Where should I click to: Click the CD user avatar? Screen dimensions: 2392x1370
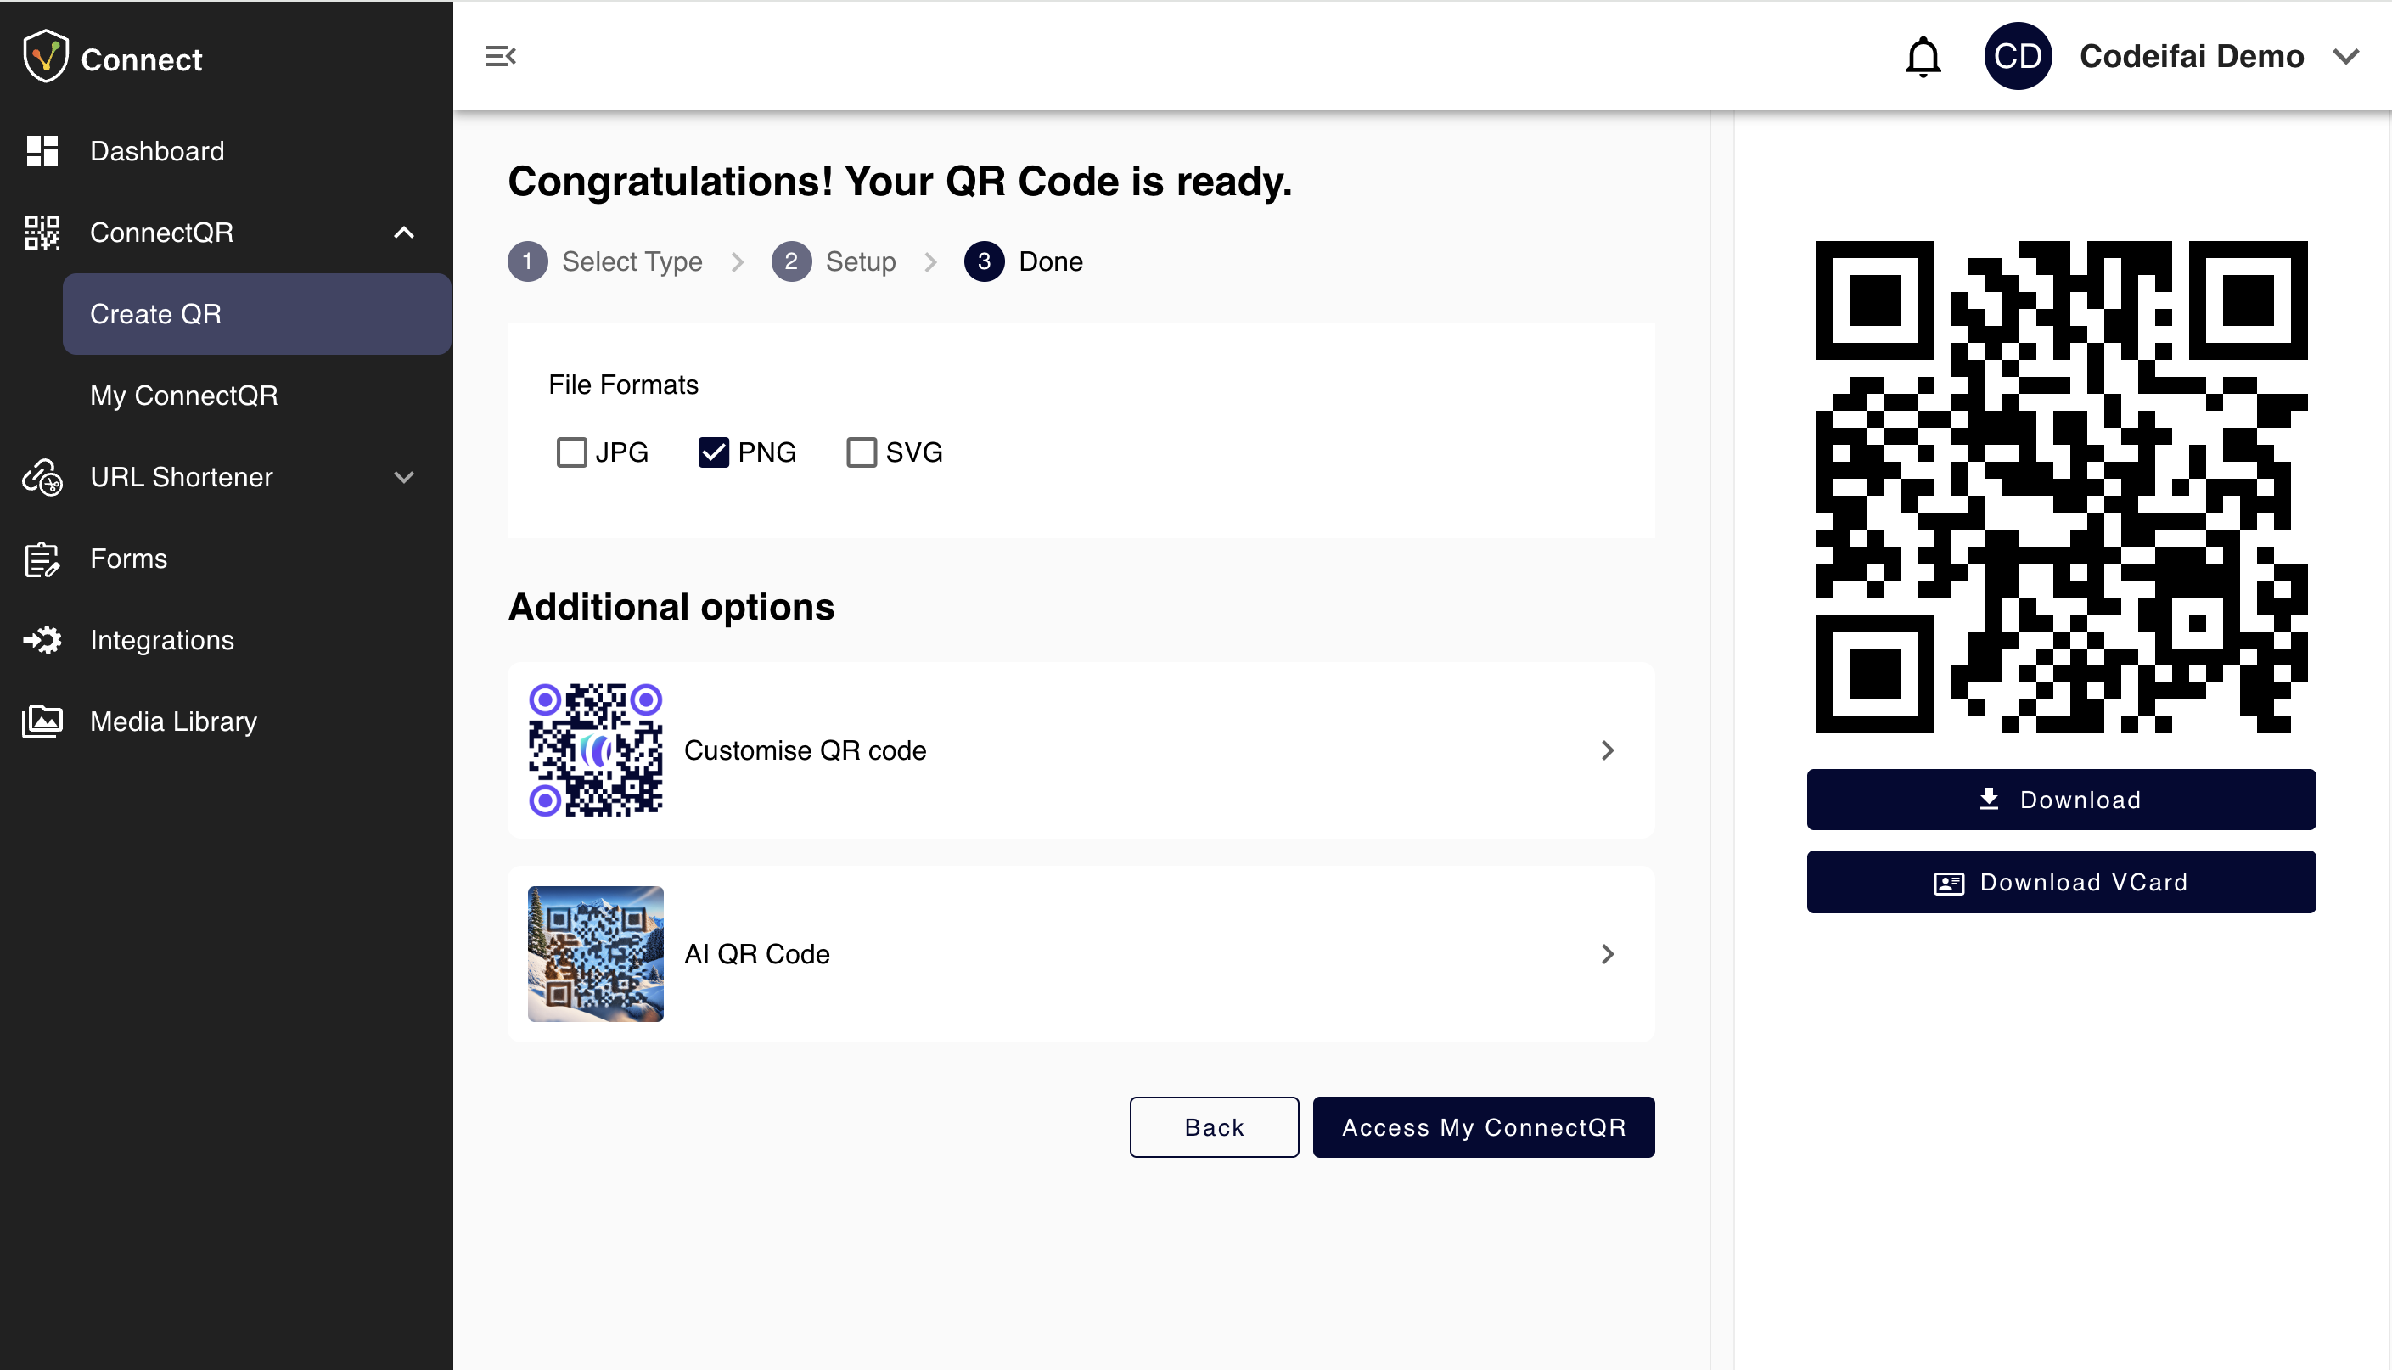[2017, 57]
